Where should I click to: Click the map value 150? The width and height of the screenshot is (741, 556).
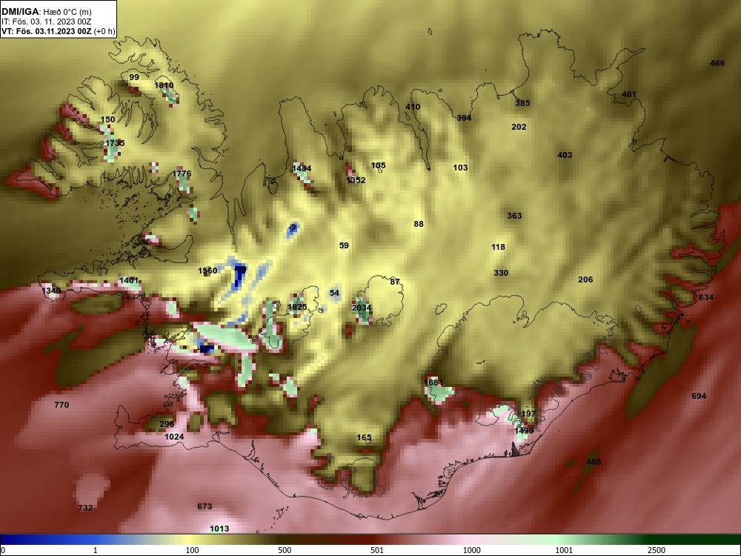(x=107, y=119)
